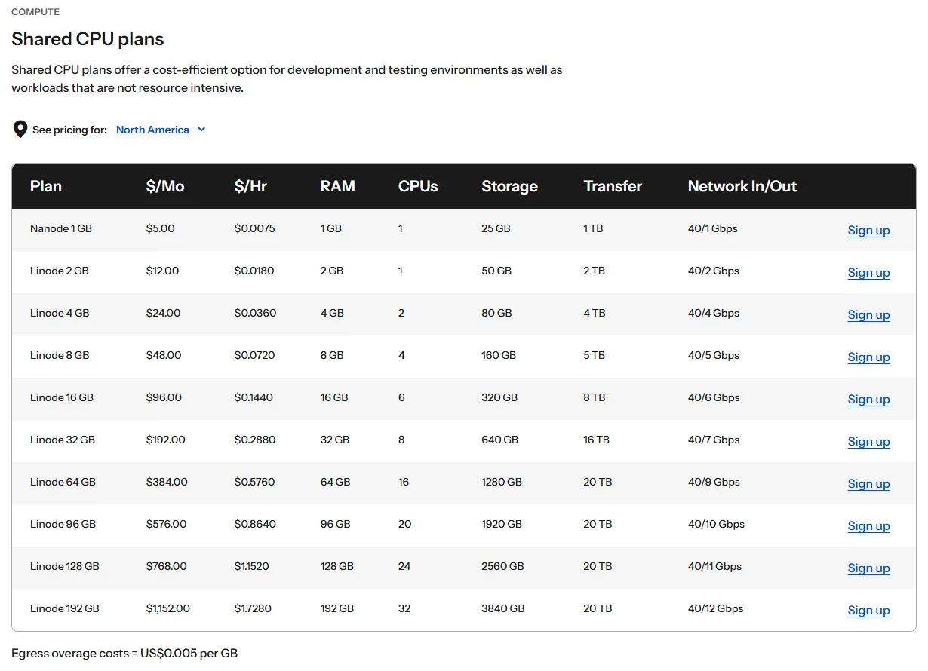Click the 16 TB transfer value
The height and width of the screenshot is (671, 928).
(x=596, y=440)
